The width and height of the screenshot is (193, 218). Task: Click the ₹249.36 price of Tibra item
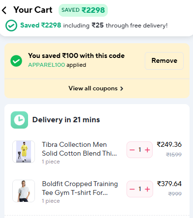(169, 144)
